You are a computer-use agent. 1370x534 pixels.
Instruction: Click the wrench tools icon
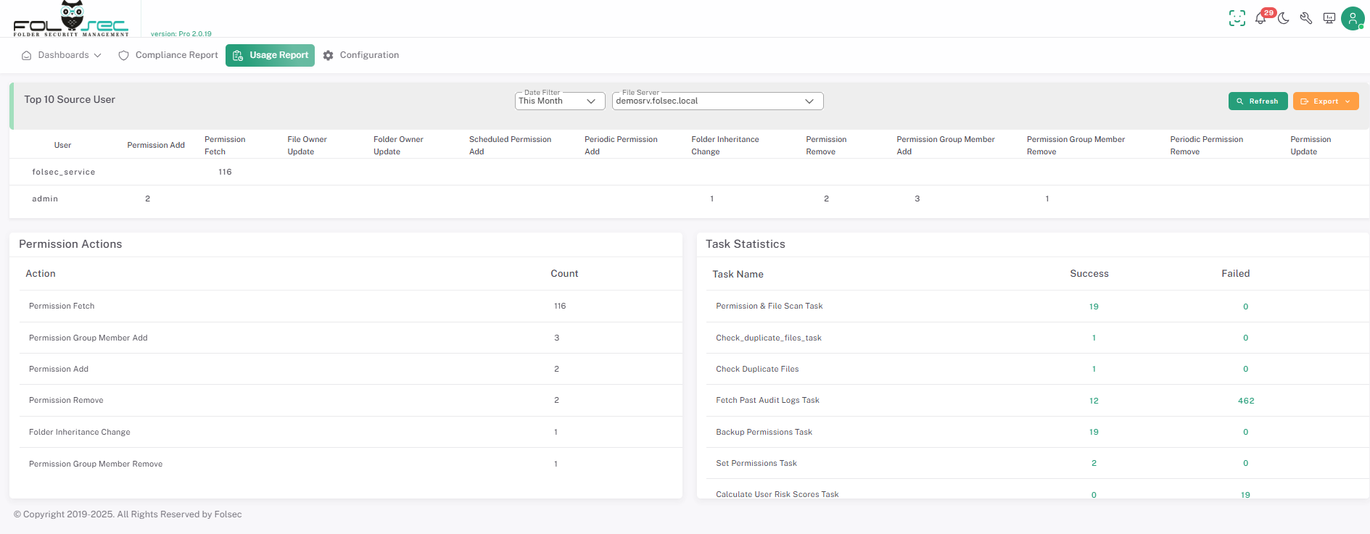1306,18
